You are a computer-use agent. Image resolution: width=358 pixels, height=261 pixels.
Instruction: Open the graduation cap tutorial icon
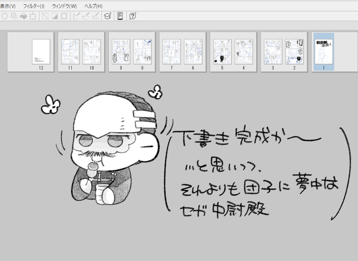[x=107, y=16]
